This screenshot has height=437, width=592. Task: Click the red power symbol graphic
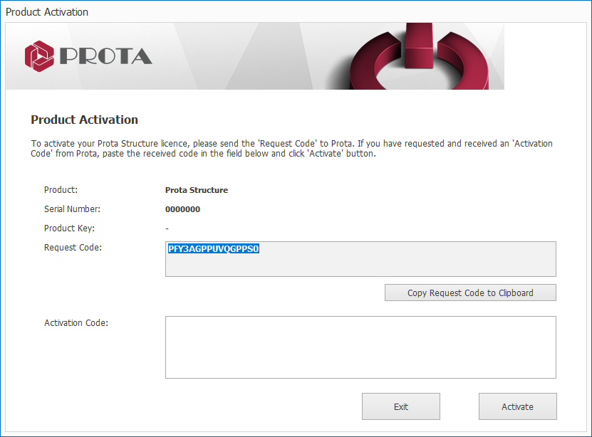(420, 56)
